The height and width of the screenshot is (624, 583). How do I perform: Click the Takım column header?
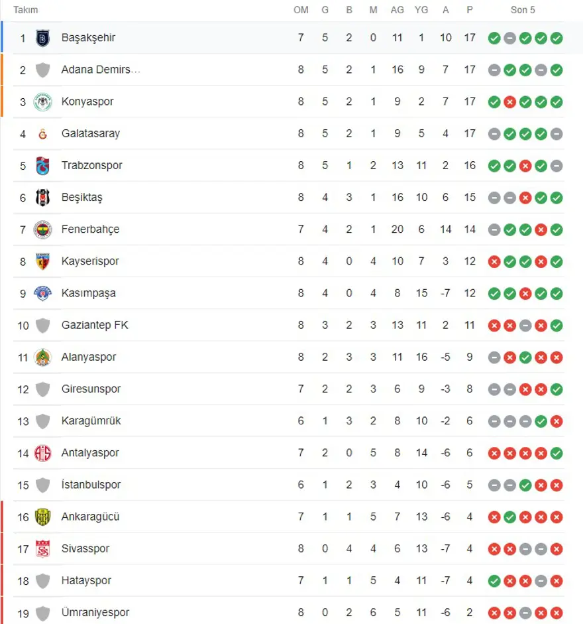(26, 10)
